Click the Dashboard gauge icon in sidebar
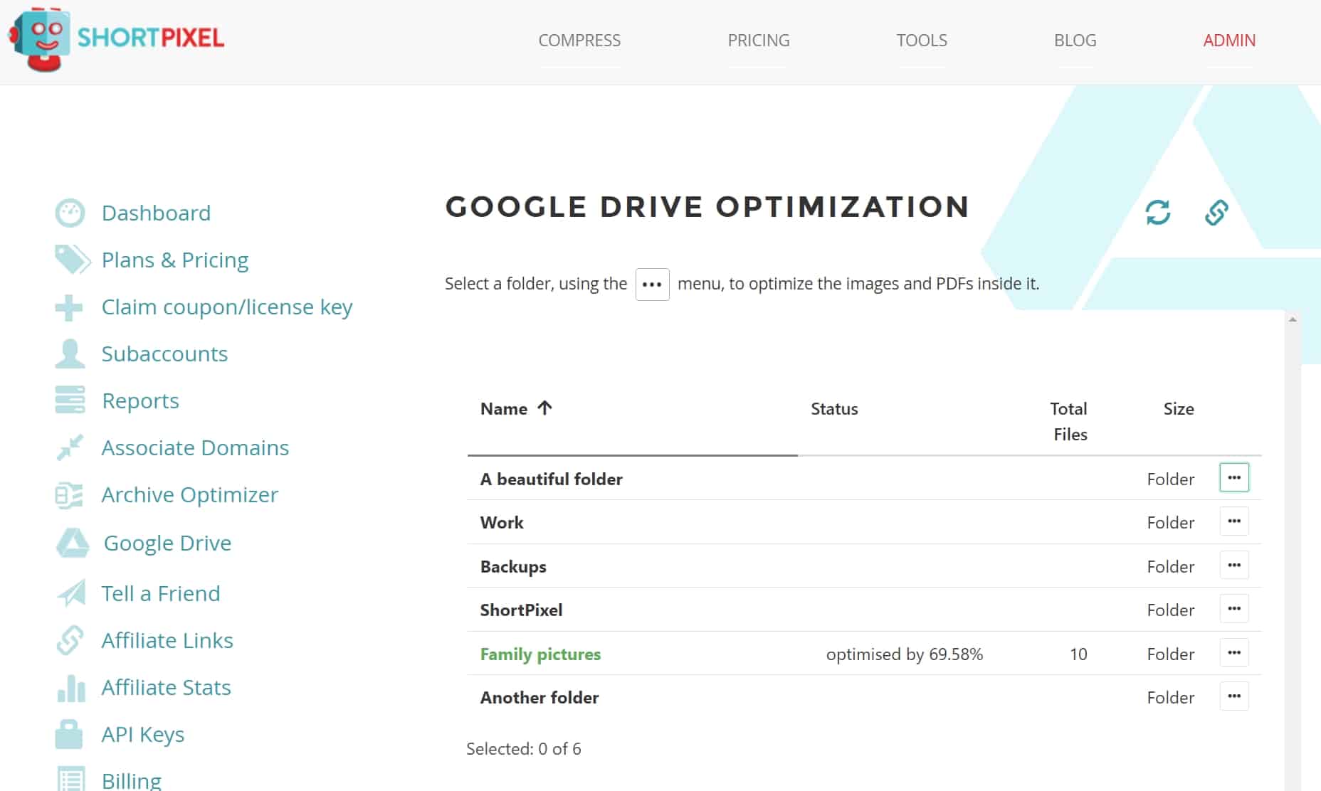Screen dimensions: 1321x791 [70, 213]
